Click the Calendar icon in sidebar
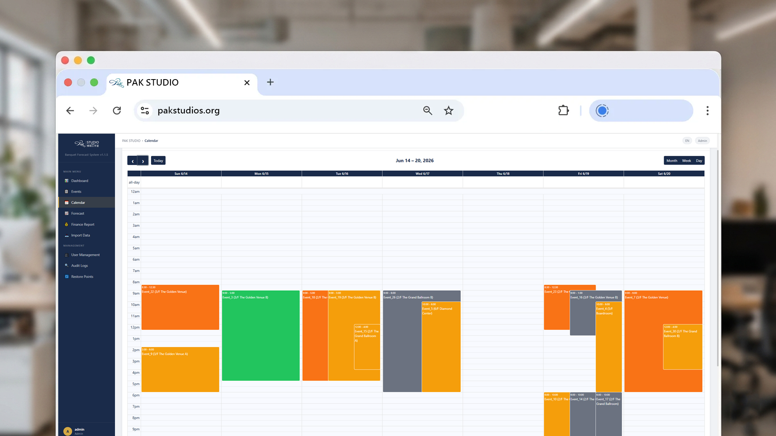 click(x=67, y=203)
